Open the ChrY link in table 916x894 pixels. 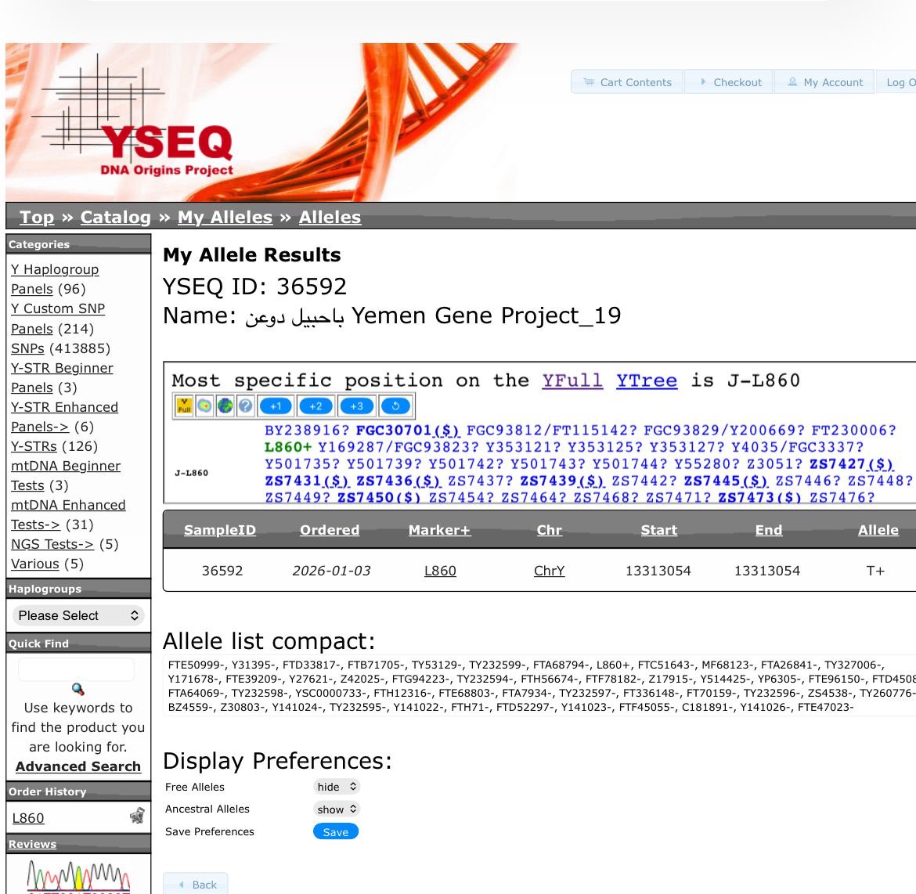tap(549, 570)
